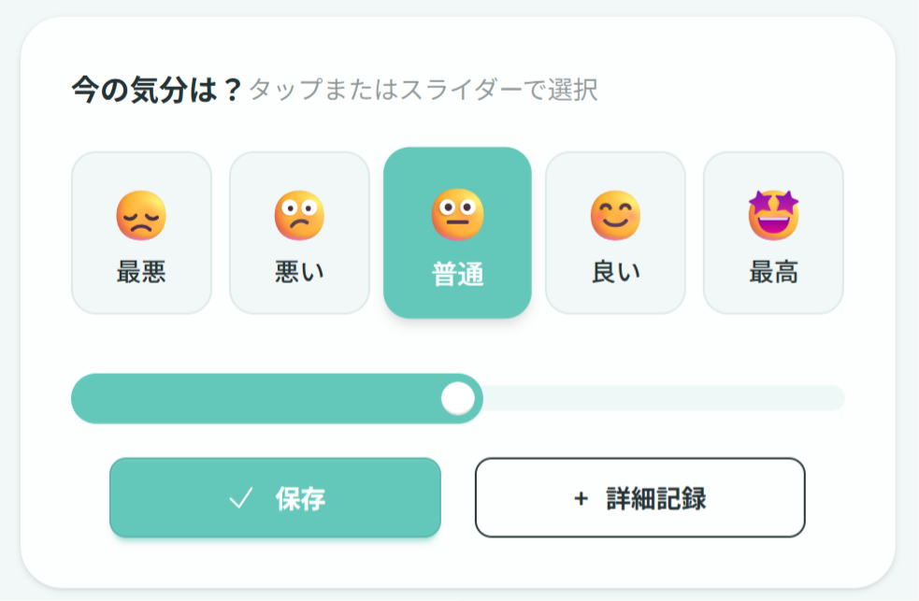Open 詳細記録 detailed record entry
Viewport: 919px width, 601px height.
(640, 498)
